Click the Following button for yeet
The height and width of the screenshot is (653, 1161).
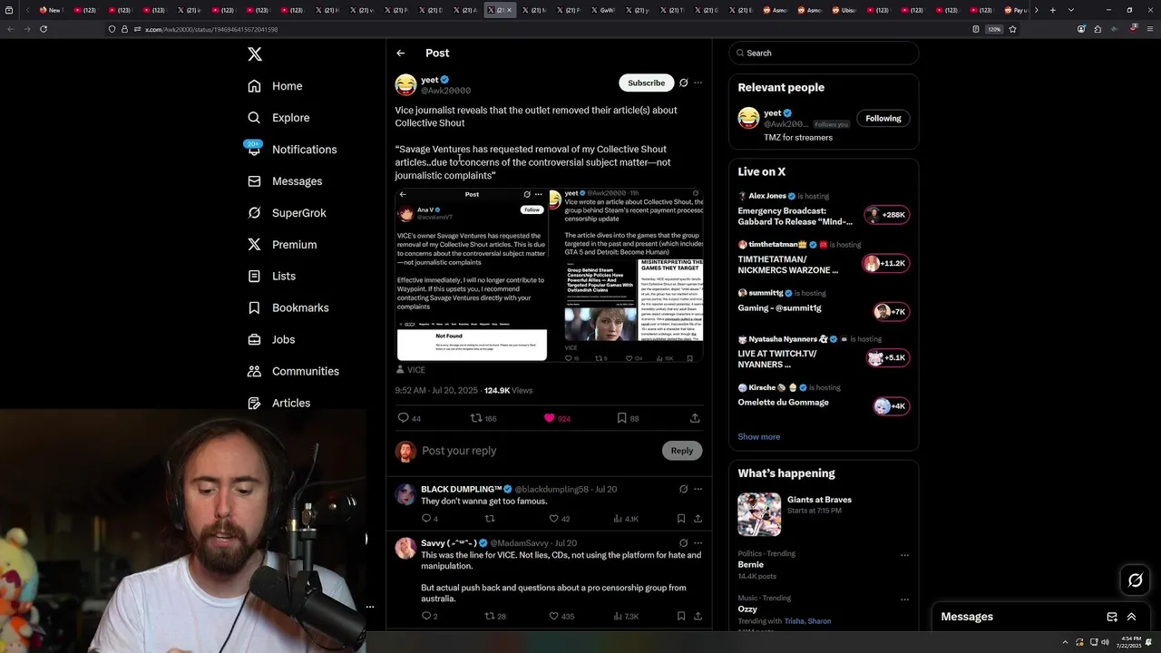coord(883,118)
